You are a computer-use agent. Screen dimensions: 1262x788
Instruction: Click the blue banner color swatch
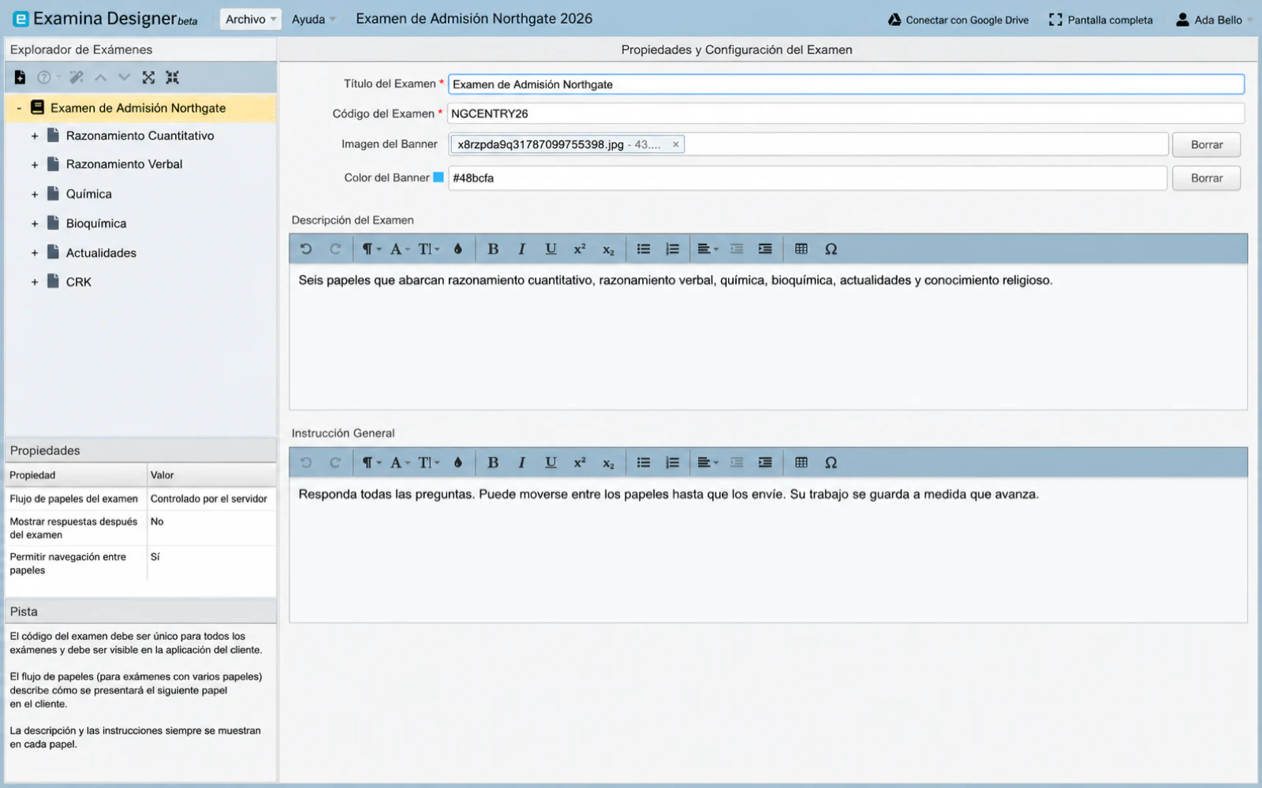[x=439, y=177]
